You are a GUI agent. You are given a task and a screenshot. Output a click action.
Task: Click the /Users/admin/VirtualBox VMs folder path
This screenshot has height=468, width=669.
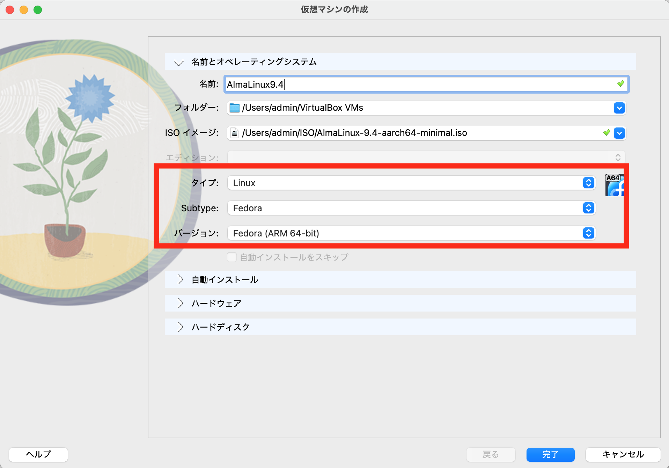pyautogui.click(x=302, y=108)
